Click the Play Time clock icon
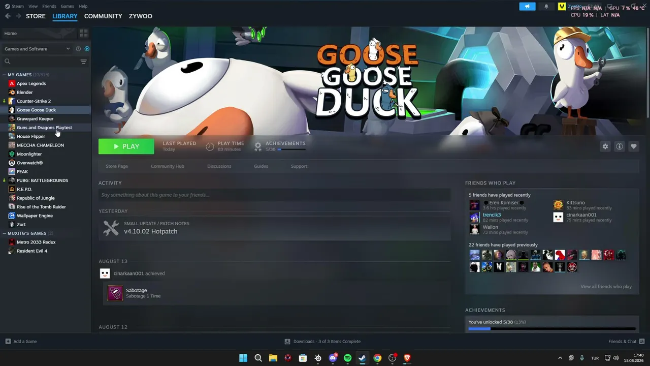The width and height of the screenshot is (650, 366). pos(210,146)
